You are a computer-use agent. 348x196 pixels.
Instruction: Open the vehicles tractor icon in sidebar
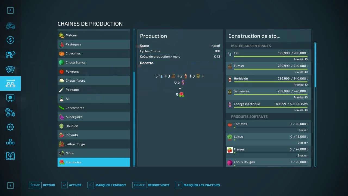(10, 26)
